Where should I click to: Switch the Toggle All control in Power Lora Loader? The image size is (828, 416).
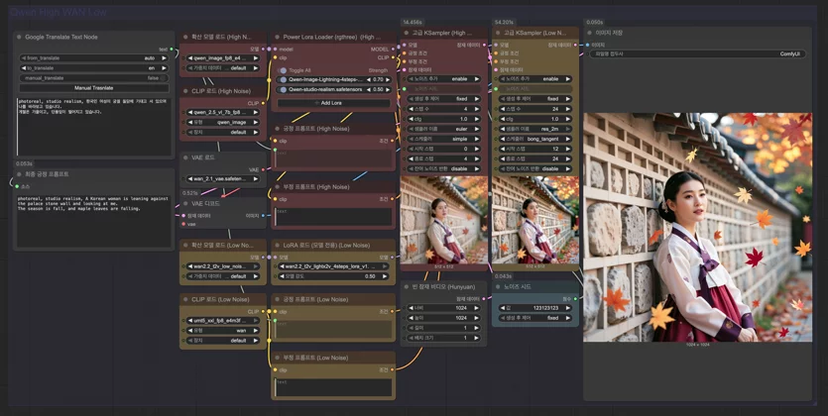click(283, 70)
